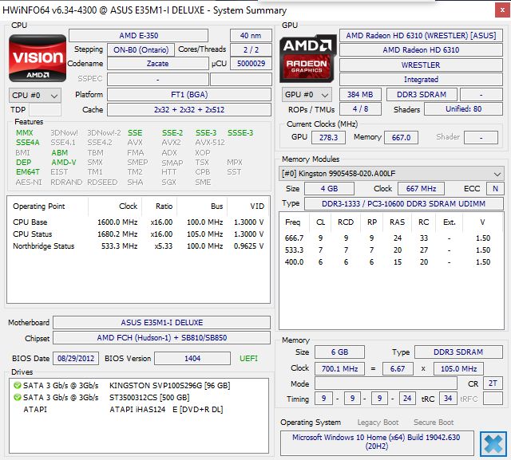Viewport: 511px width, 460px height.
Task: Click the AMD Radeon HD 6310 (WRESTLER) [ASUS] field
Action: pos(421,35)
